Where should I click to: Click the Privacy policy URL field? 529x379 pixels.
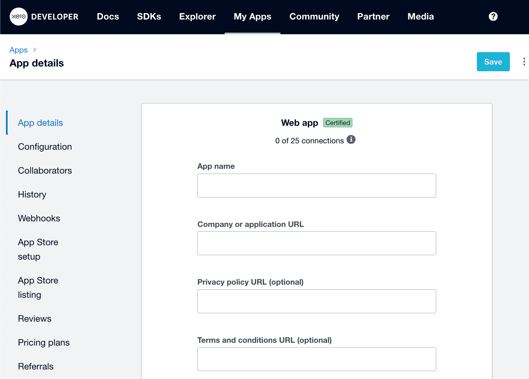click(x=316, y=301)
